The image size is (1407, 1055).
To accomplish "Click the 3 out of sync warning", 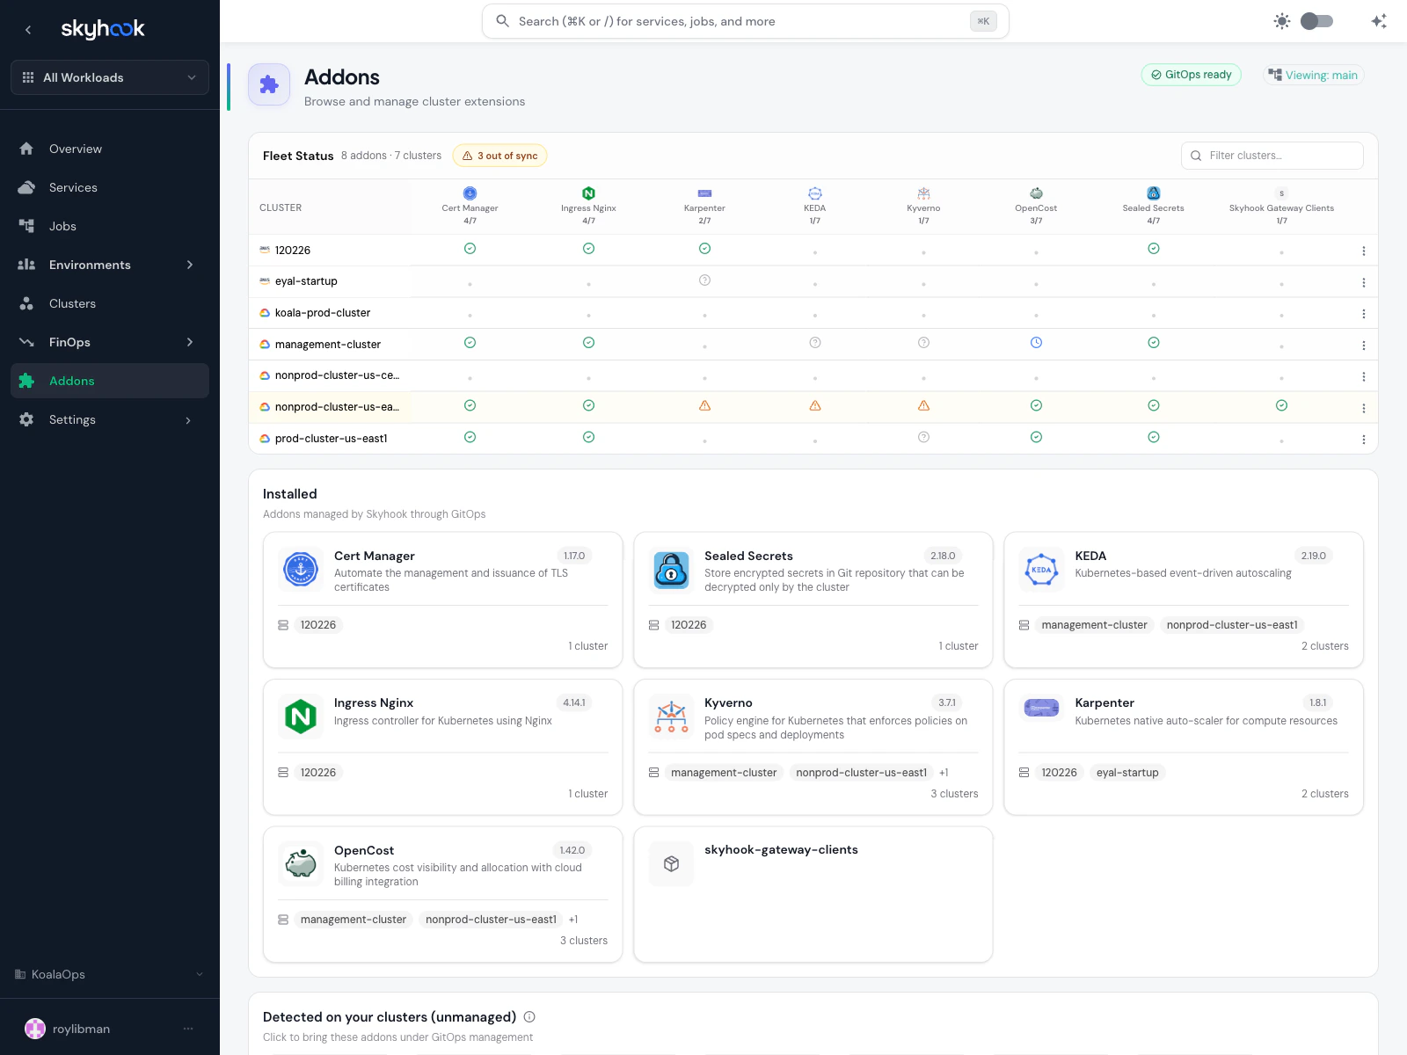I will (x=499, y=155).
